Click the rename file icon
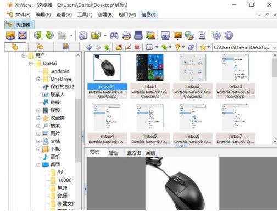The height and width of the screenshot is (211, 279). pyautogui.click(x=128, y=47)
